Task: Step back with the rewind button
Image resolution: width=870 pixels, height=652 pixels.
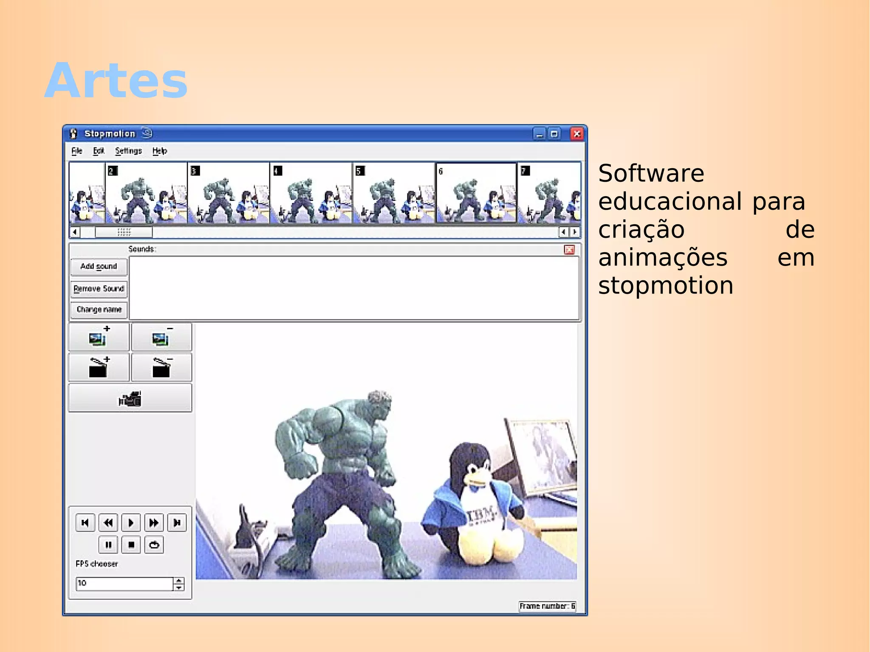Action: click(108, 522)
